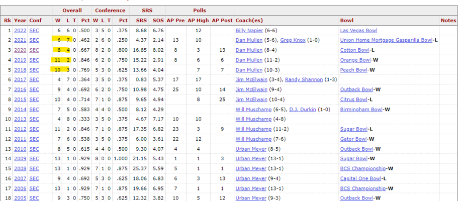Open the Cotton Bowl link

354,50
